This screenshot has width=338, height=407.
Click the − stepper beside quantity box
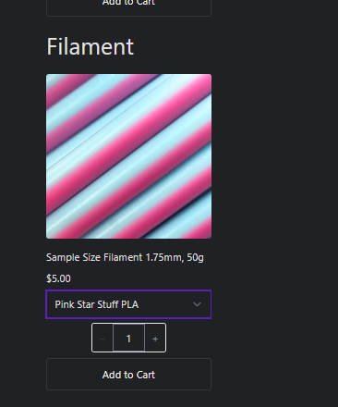tap(103, 339)
